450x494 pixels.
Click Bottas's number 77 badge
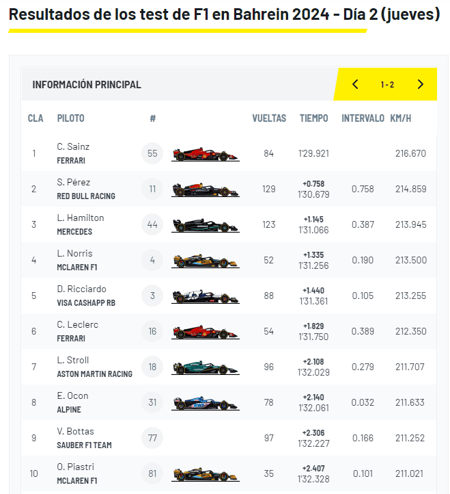point(152,438)
